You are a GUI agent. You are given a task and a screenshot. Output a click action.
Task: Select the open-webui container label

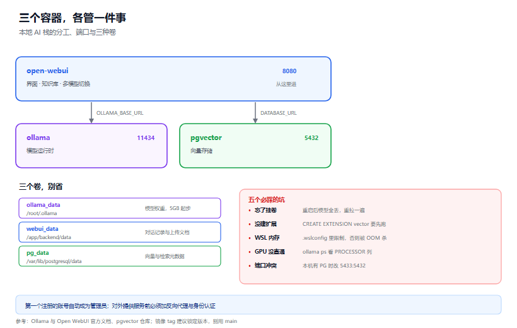click(47, 71)
